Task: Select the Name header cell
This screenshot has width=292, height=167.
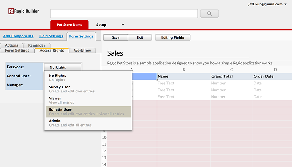Action: tap(184, 76)
